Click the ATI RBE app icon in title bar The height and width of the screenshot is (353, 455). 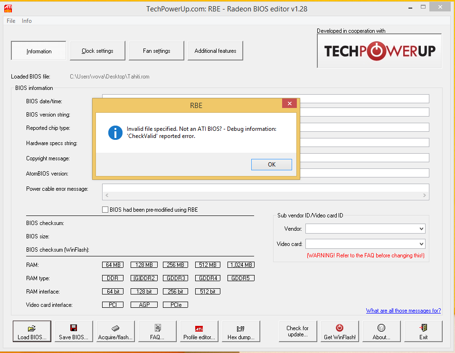point(8,9)
